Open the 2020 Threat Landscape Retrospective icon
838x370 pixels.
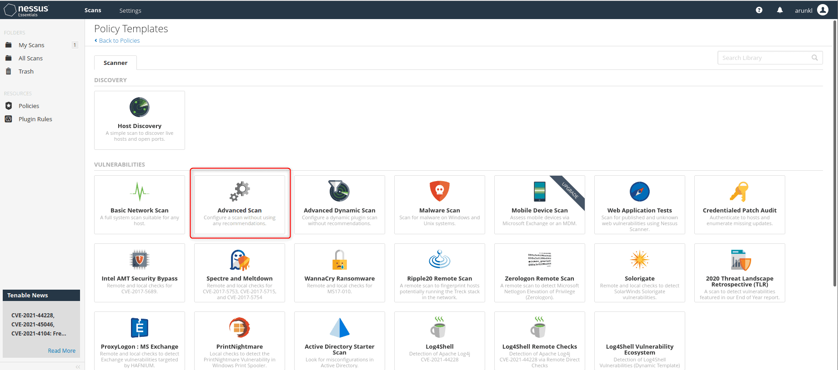[741, 260]
